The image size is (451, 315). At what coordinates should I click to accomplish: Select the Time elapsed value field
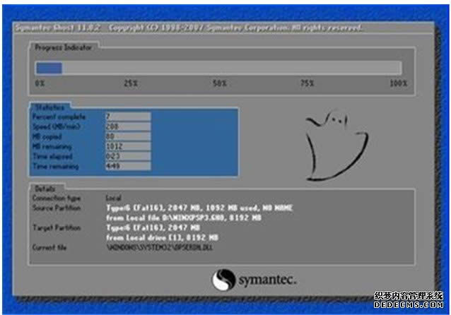[127, 156]
